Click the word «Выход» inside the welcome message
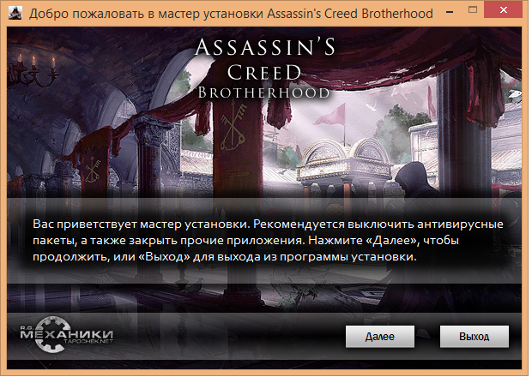Viewport: 532px width, 377px height. [164, 256]
